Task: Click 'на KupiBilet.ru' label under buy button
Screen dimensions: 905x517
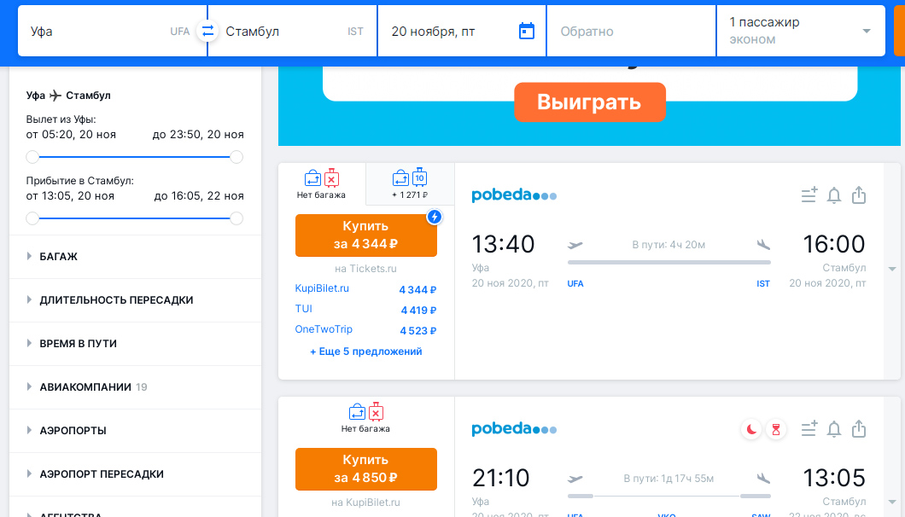Action: [366, 502]
